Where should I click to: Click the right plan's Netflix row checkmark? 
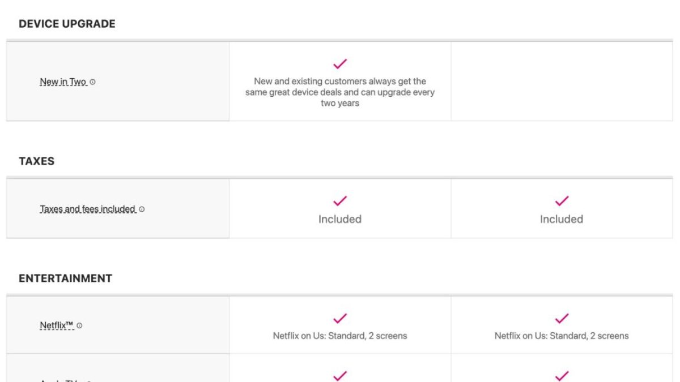point(562,318)
